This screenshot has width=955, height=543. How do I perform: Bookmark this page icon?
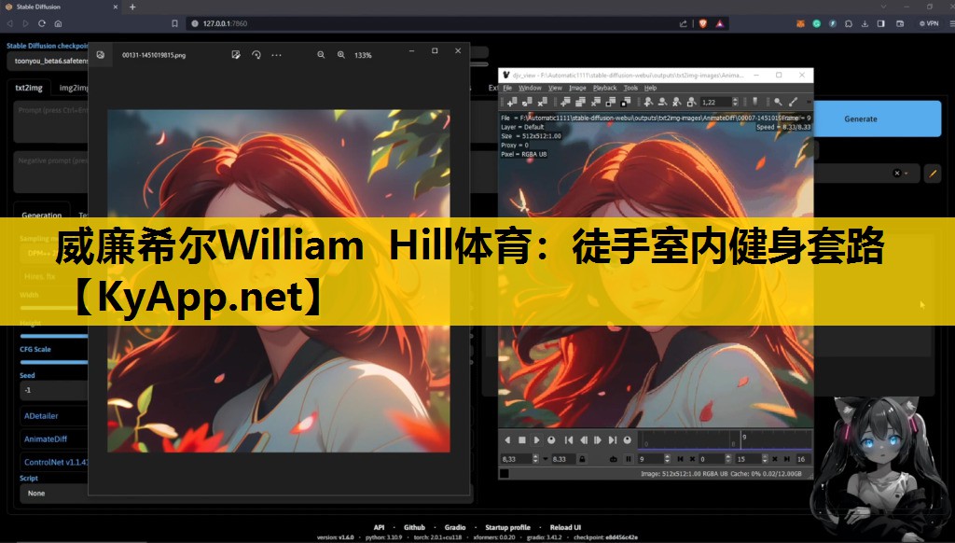174,23
